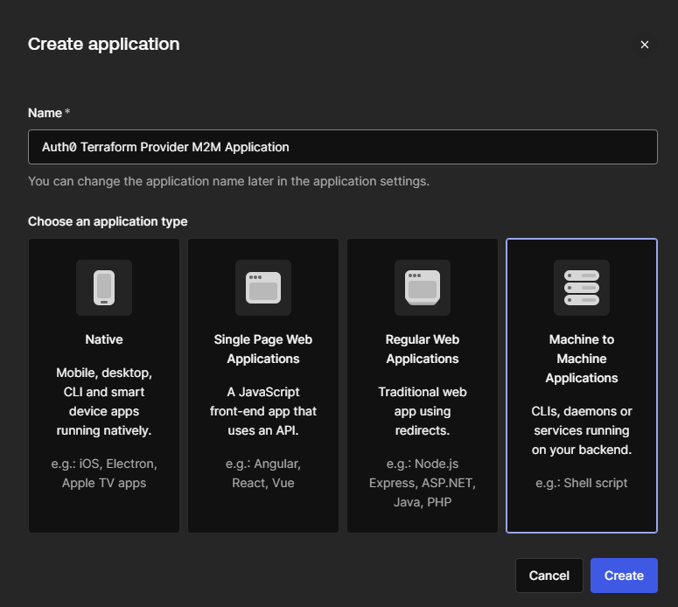The image size is (678, 607).
Task: Click 'e.g.: Angular, React, Vue' text
Action: pyautogui.click(x=263, y=473)
